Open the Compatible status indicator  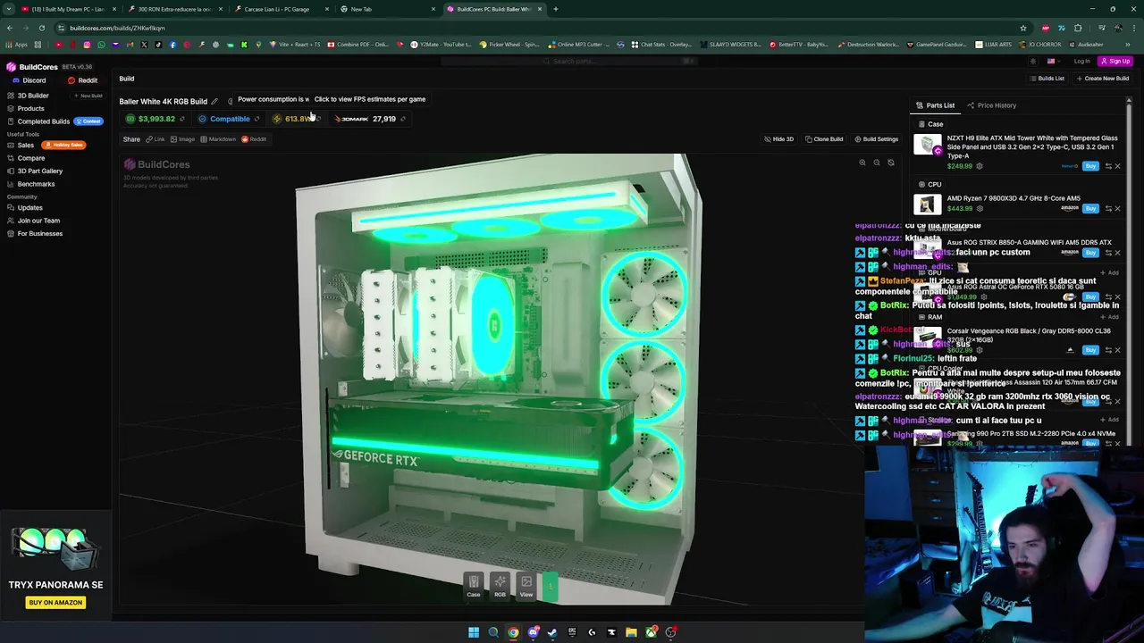tap(229, 119)
